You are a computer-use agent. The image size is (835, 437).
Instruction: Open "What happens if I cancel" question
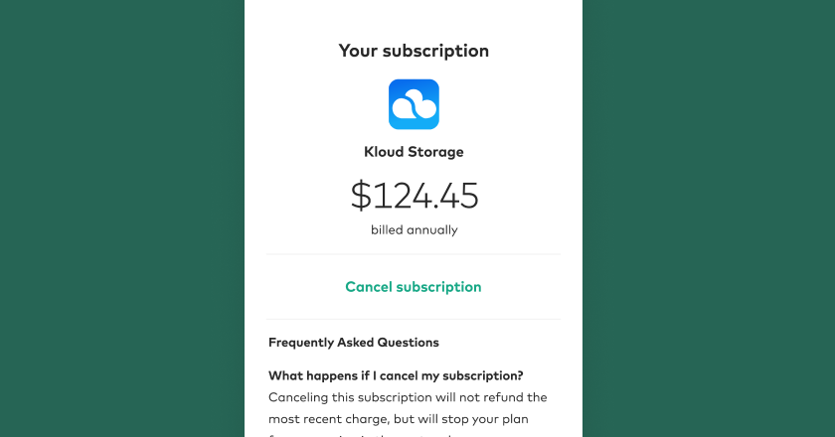(396, 374)
